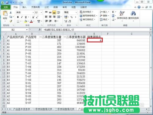Click the Save icon in quick access toolbar
Viewport: 153px width, 115px height.
(x=7, y=2)
